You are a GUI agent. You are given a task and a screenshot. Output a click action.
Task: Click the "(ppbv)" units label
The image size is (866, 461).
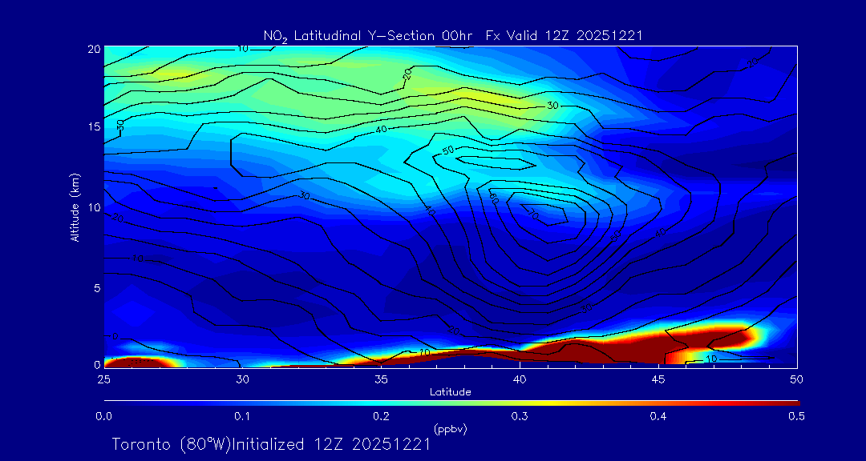[x=451, y=430]
